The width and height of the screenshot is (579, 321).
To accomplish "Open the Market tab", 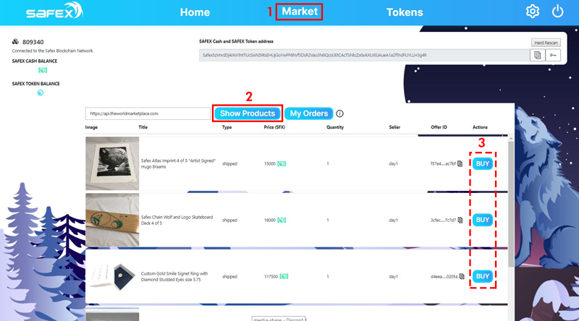I will [x=300, y=12].
